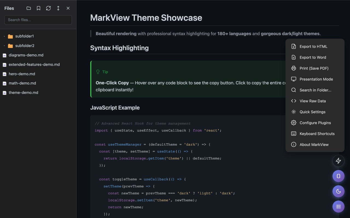Select Print (Save PDF) option
Screen dimensions: 350x218
point(315,68)
